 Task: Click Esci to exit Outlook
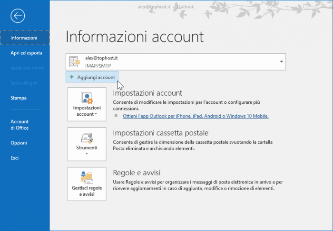[14, 158]
